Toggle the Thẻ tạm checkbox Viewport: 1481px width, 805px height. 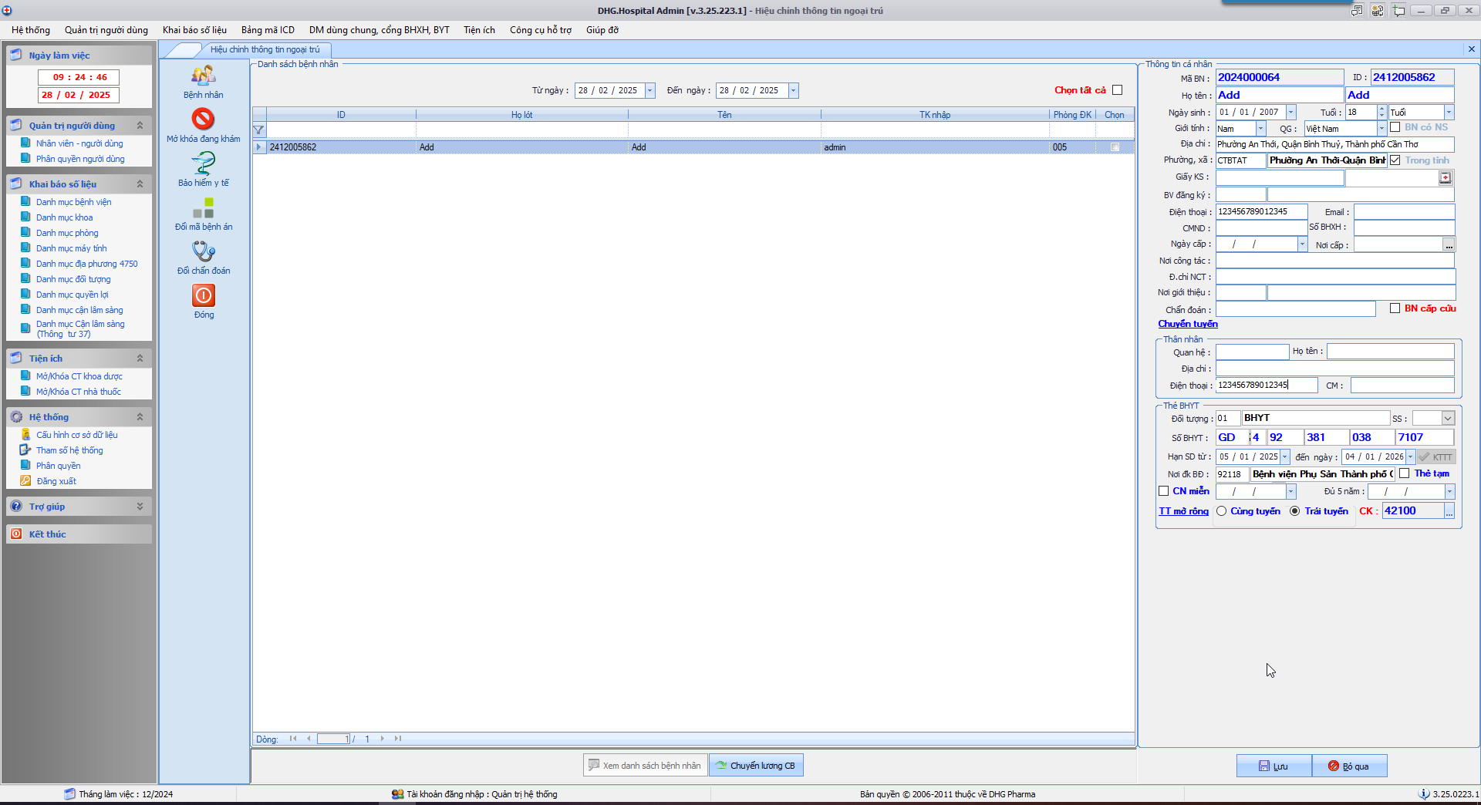pyautogui.click(x=1405, y=473)
